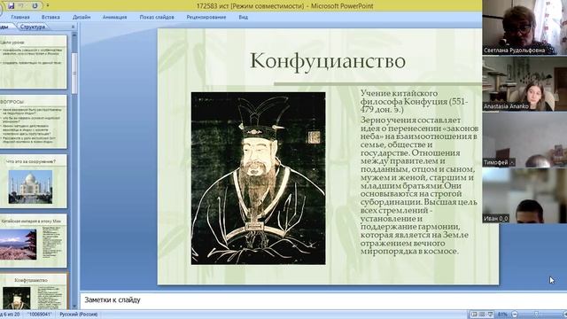Select Иван 0_0 participant video tile
567x319 pixels.
524,196
